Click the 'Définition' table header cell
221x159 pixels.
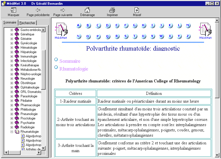[x=154, y=93]
